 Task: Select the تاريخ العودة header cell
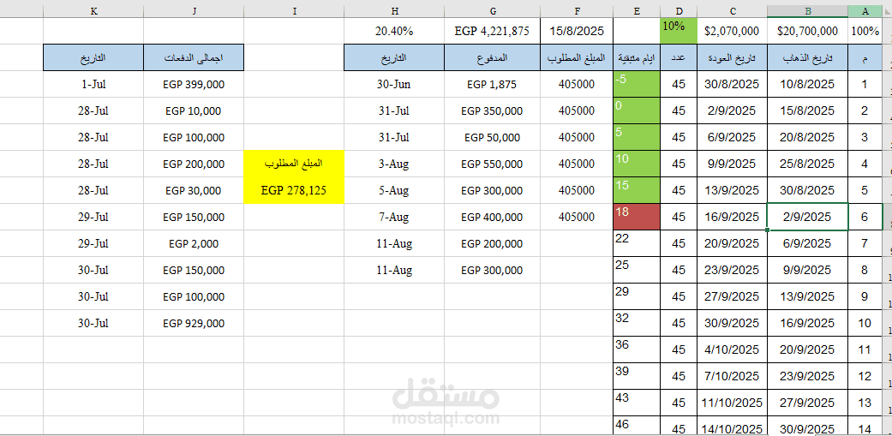tap(732, 58)
